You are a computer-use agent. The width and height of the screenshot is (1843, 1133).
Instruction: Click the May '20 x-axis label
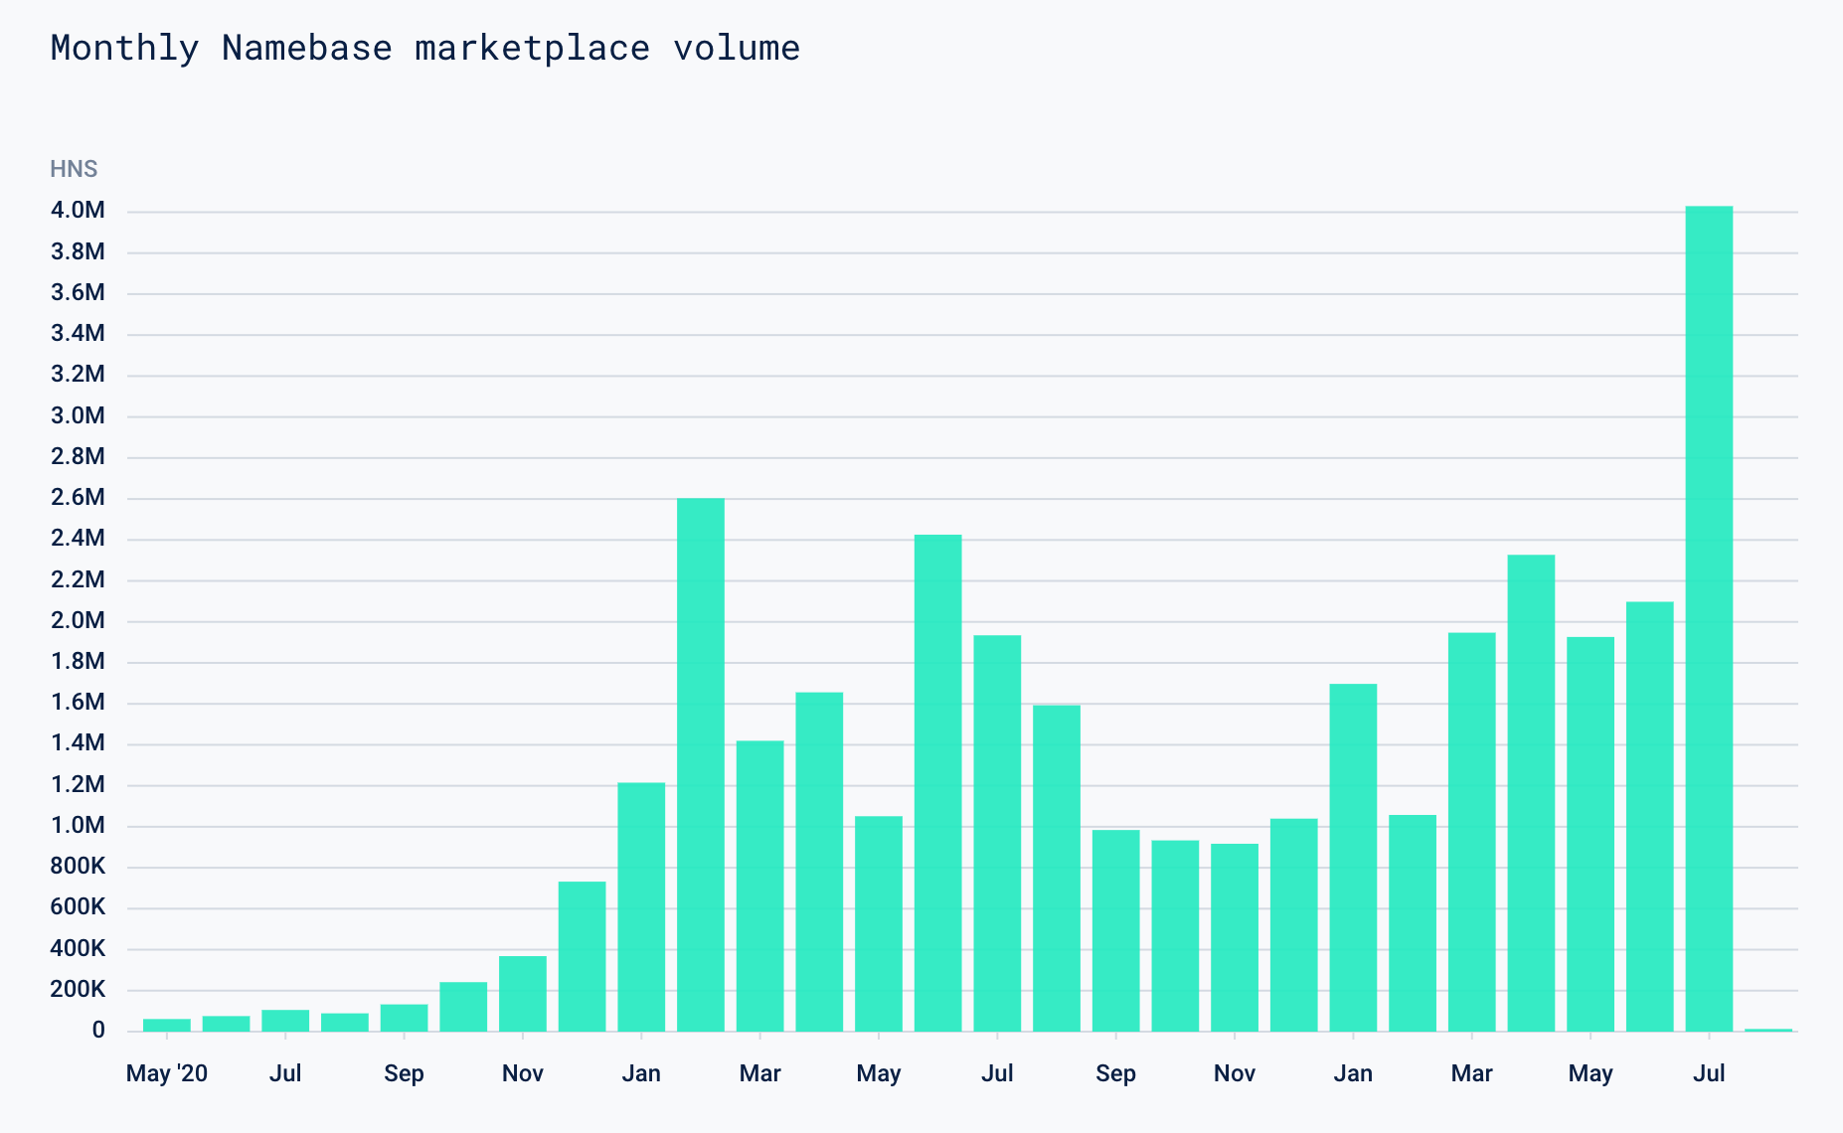coord(167,1073)
